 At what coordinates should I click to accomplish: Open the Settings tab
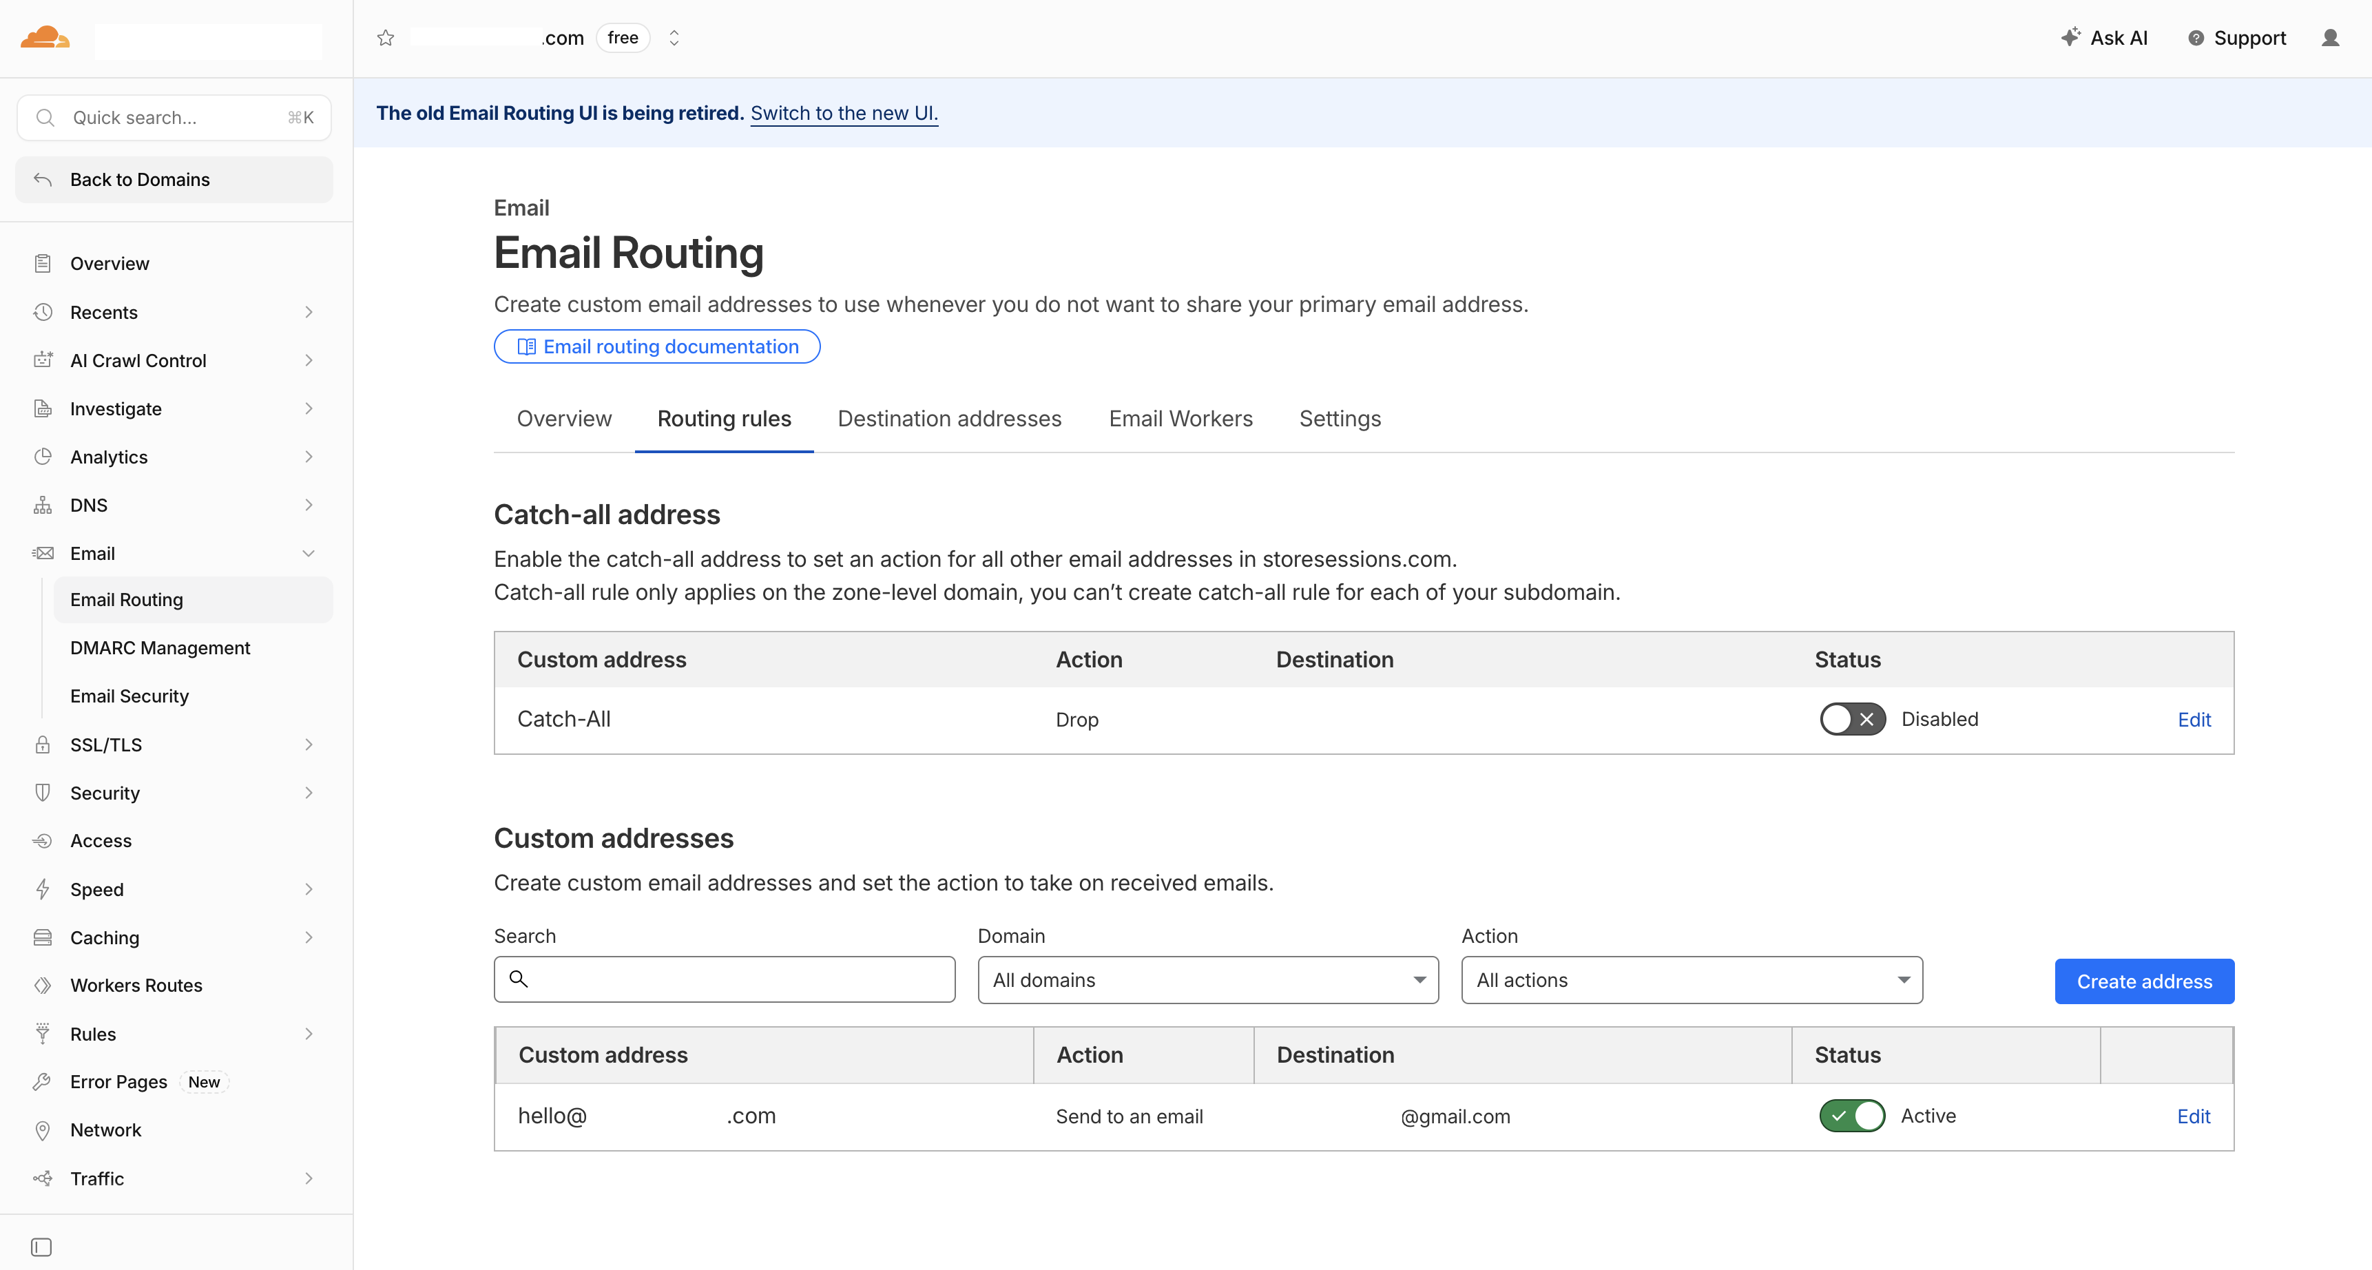[x=1340, y=419]
